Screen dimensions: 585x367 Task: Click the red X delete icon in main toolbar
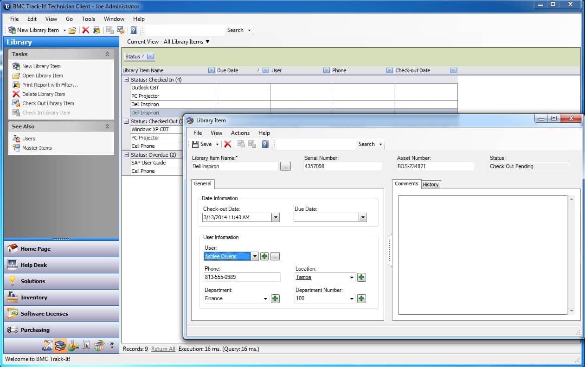pos(85,30)
